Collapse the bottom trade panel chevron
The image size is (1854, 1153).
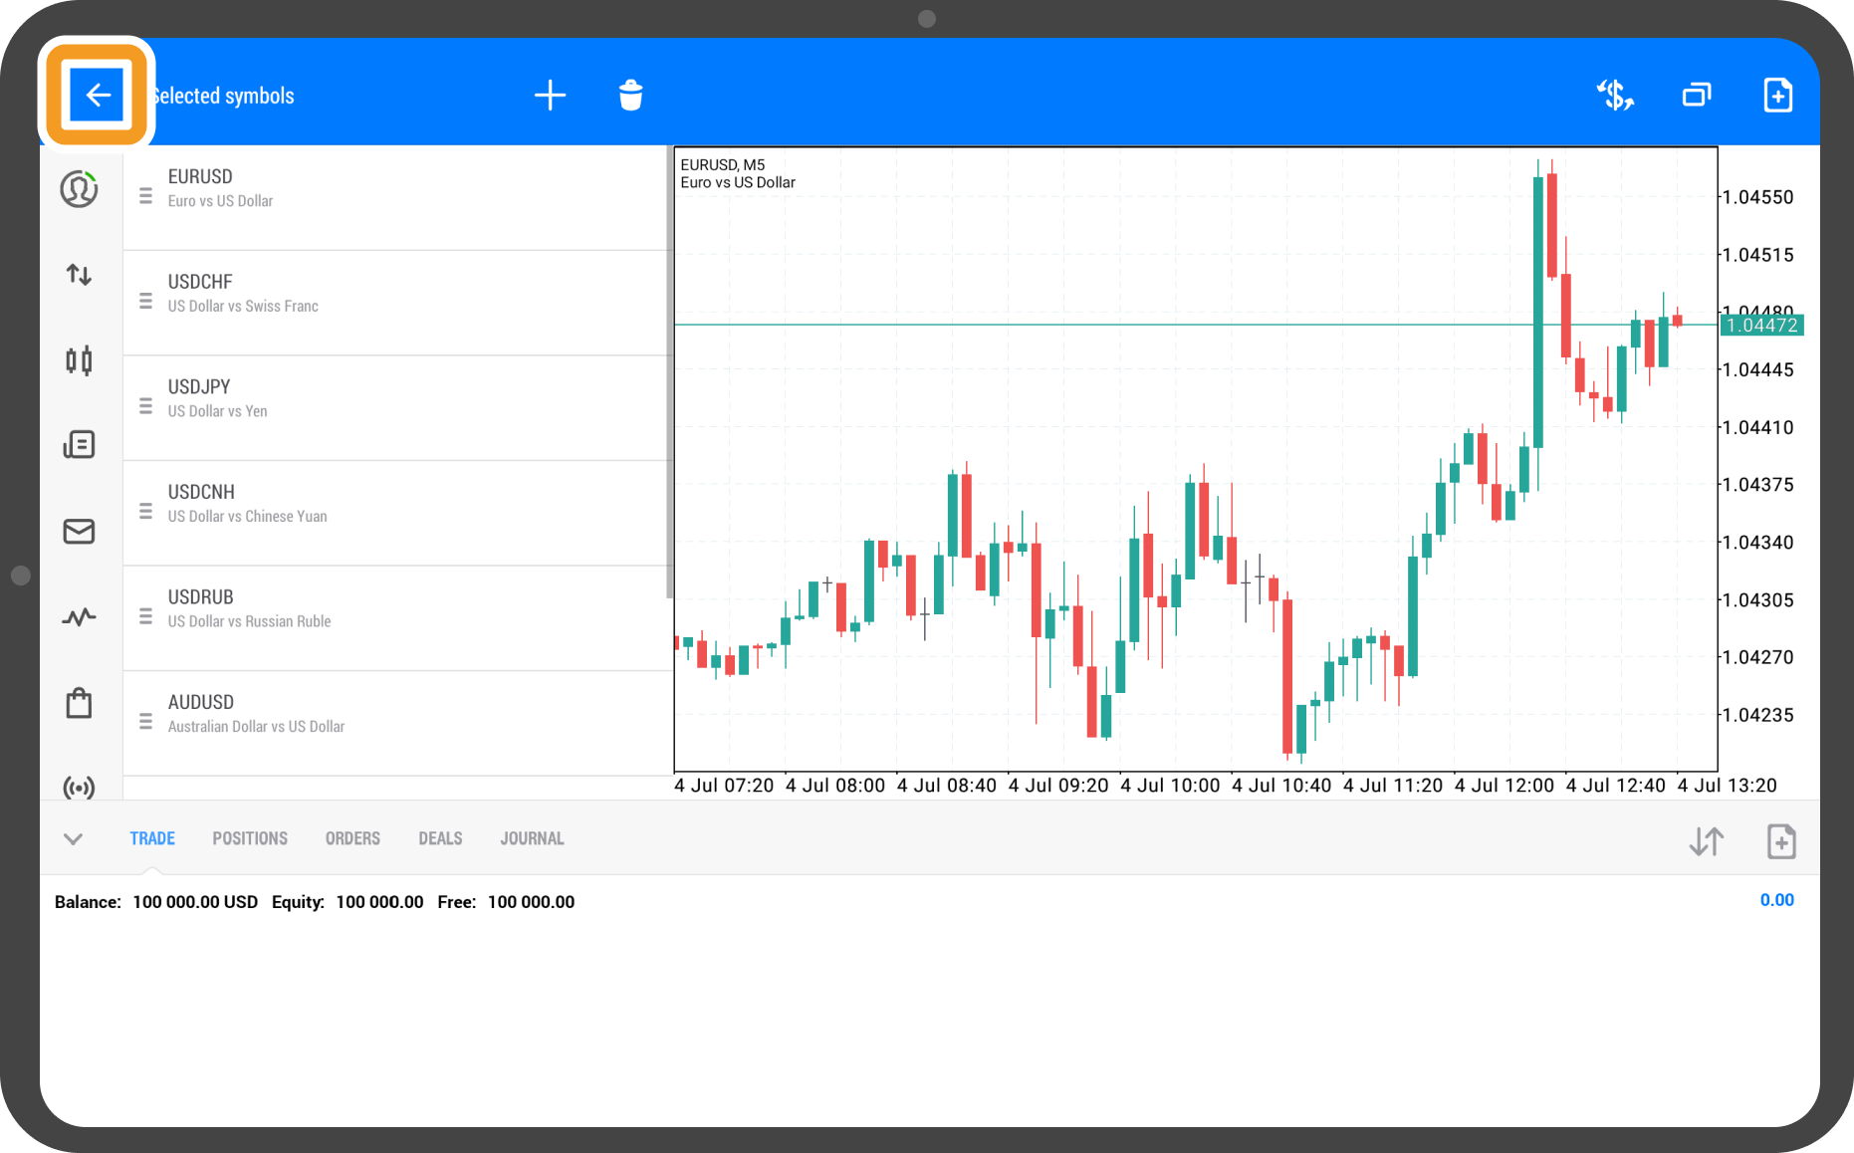point(73,839)
